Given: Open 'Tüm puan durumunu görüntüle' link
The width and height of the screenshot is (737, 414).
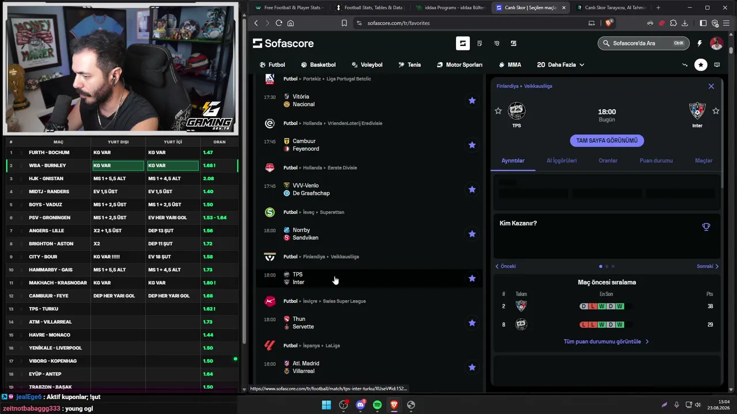Looking at the screenshot, I should (606, 342).
